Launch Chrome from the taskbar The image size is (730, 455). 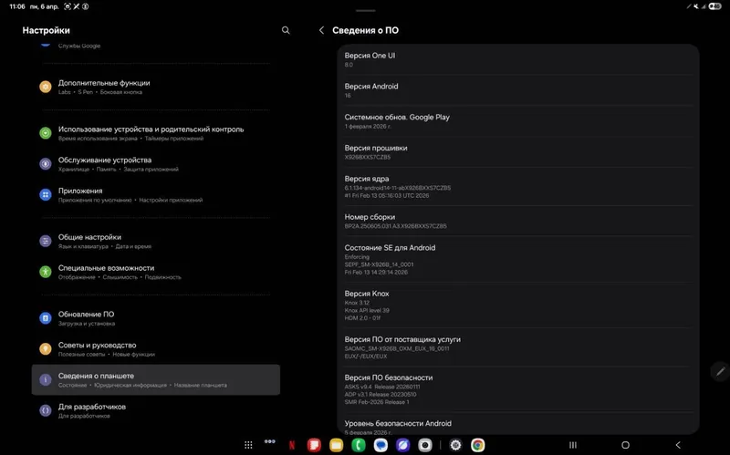[x=477, y=445]
